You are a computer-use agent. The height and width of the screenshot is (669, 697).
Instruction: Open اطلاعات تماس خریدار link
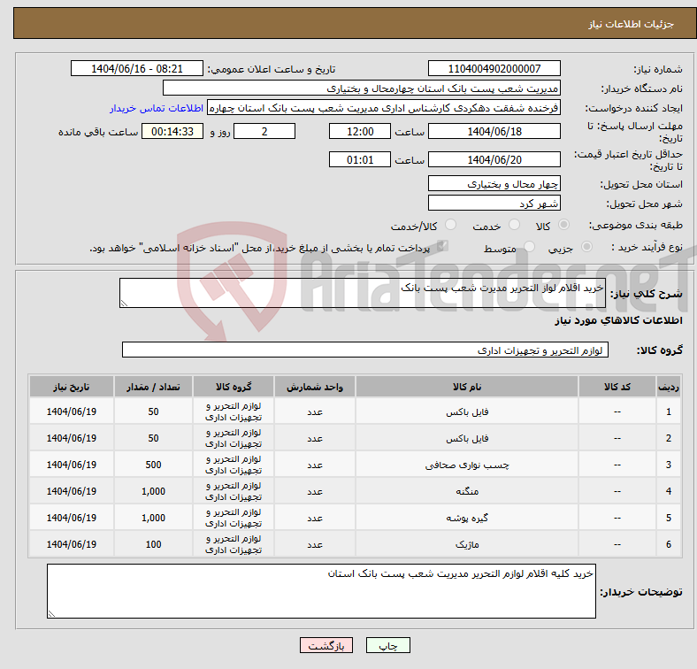(x=157, y=108)
